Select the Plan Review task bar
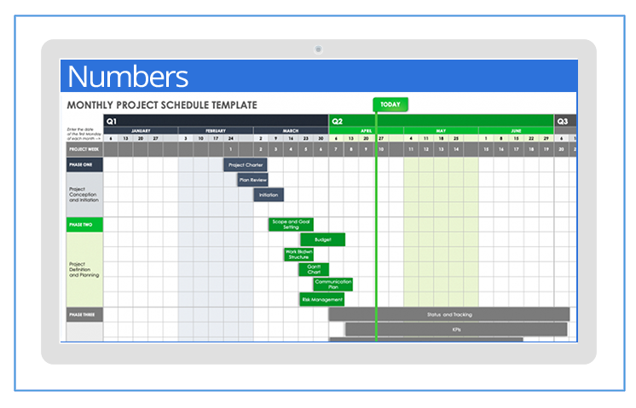 pyautogui.click(x=252, y=180)
